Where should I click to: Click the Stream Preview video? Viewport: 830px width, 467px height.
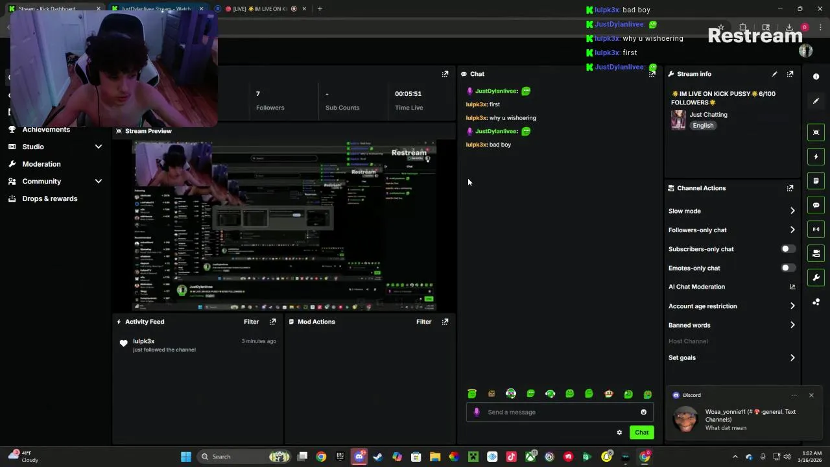284,226
